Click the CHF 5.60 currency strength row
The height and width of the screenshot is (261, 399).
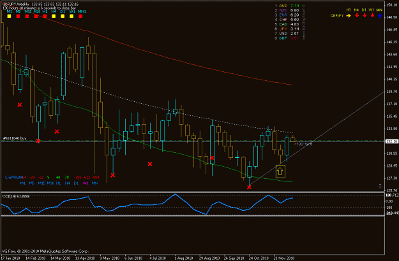pos(287,20)
